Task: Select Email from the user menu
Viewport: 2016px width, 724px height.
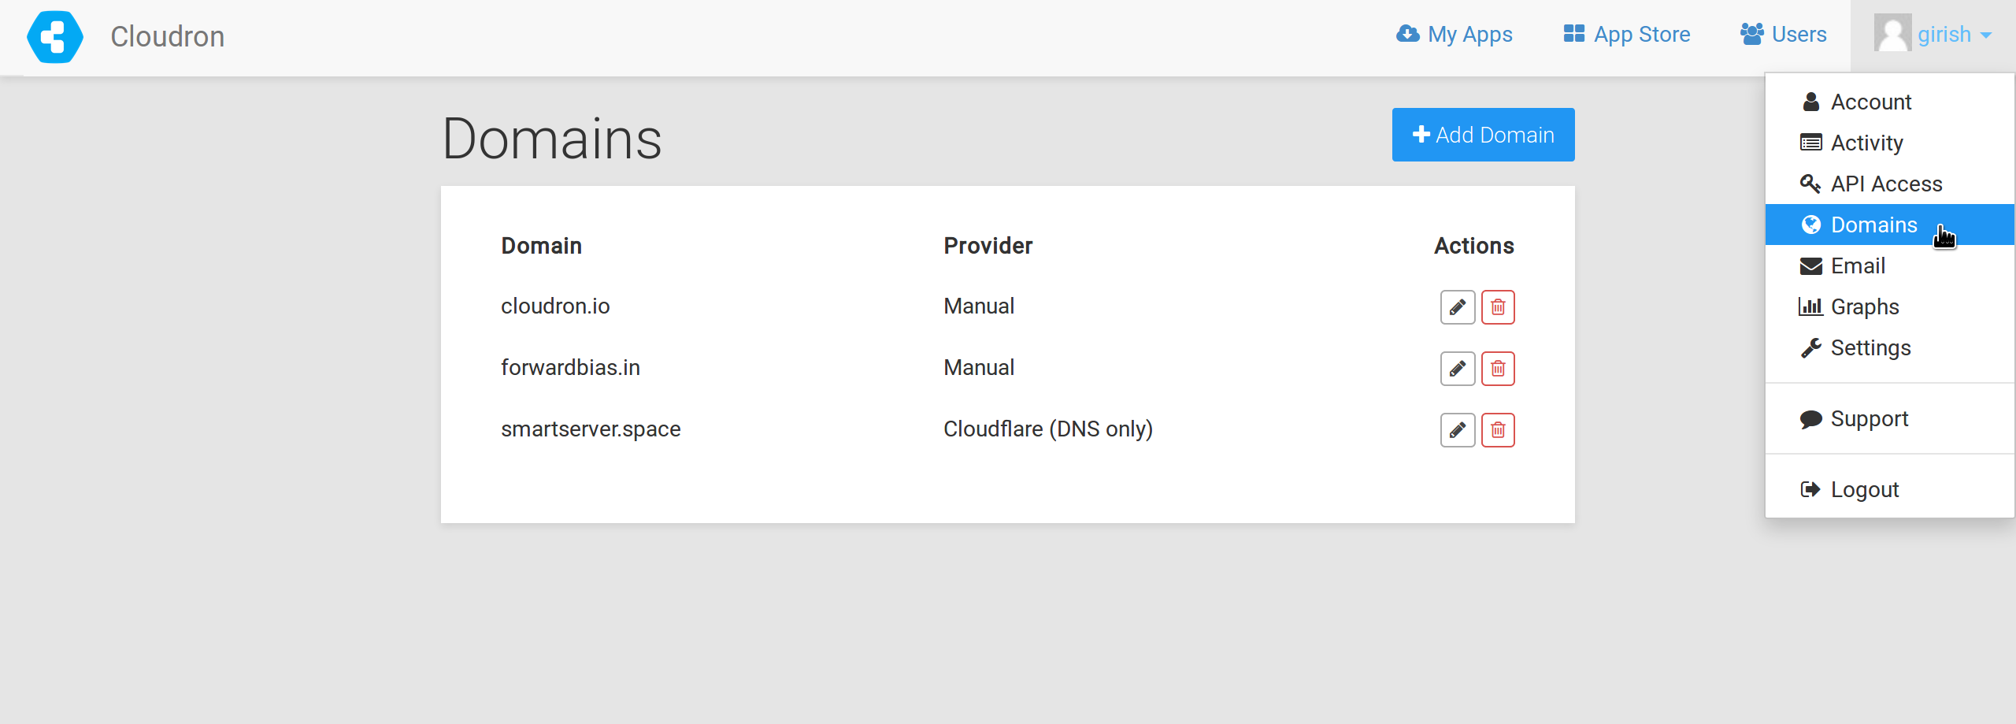Action: (1857, 266)
